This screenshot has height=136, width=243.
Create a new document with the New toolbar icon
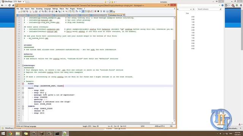(19, 11)
